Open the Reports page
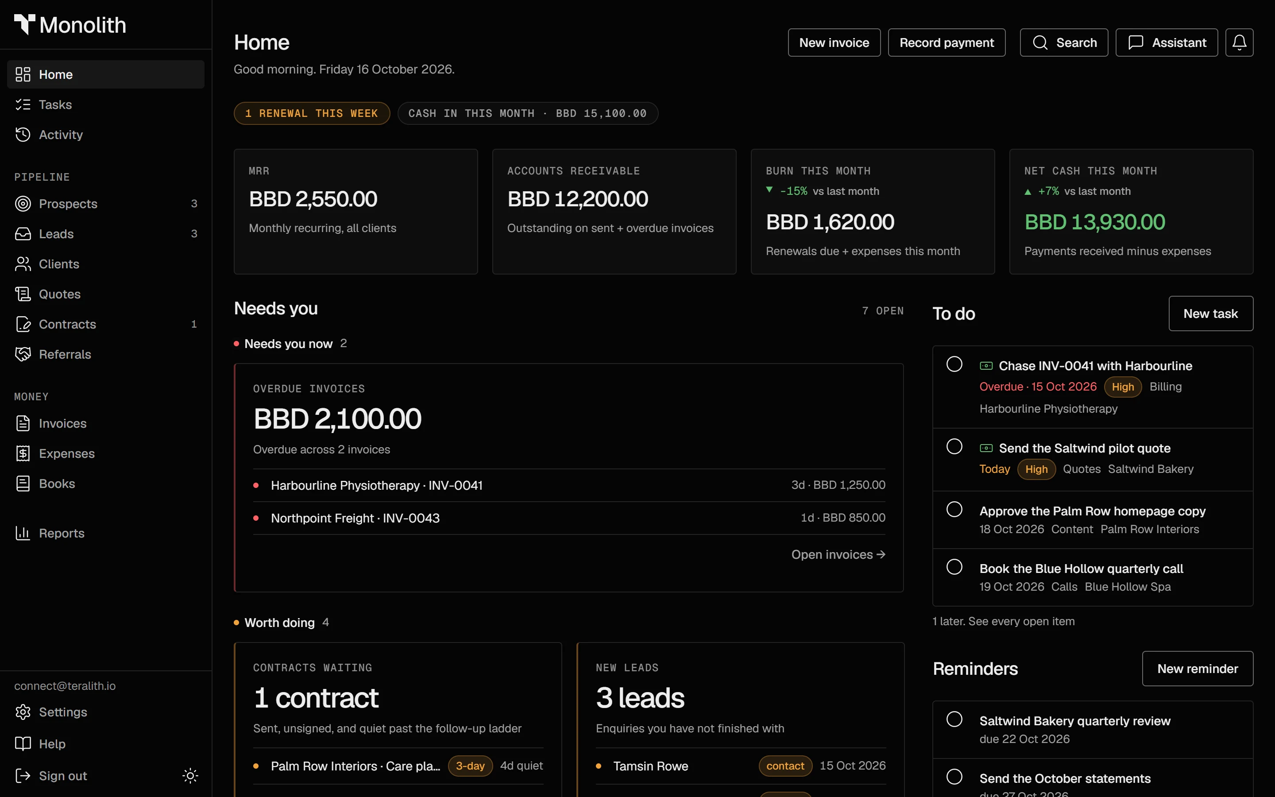1275x797 pixels. [105, 533]
